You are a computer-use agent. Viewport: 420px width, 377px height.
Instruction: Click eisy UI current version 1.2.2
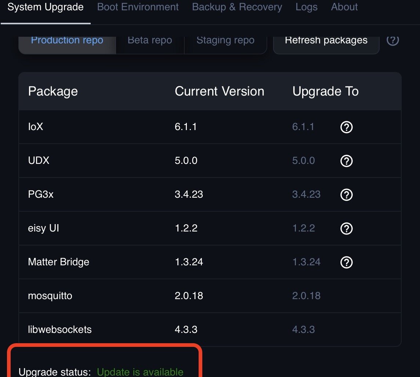coord(186,228)
